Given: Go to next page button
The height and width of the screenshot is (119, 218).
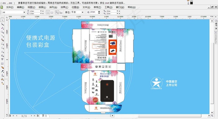Looking at the screenshot, I should click(31, 116).
